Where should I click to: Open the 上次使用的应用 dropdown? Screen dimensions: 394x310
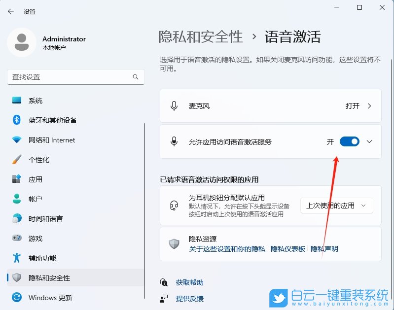click(336, 206)
